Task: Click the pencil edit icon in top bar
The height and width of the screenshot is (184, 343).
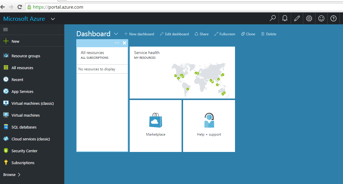Action: coord(297,18)
